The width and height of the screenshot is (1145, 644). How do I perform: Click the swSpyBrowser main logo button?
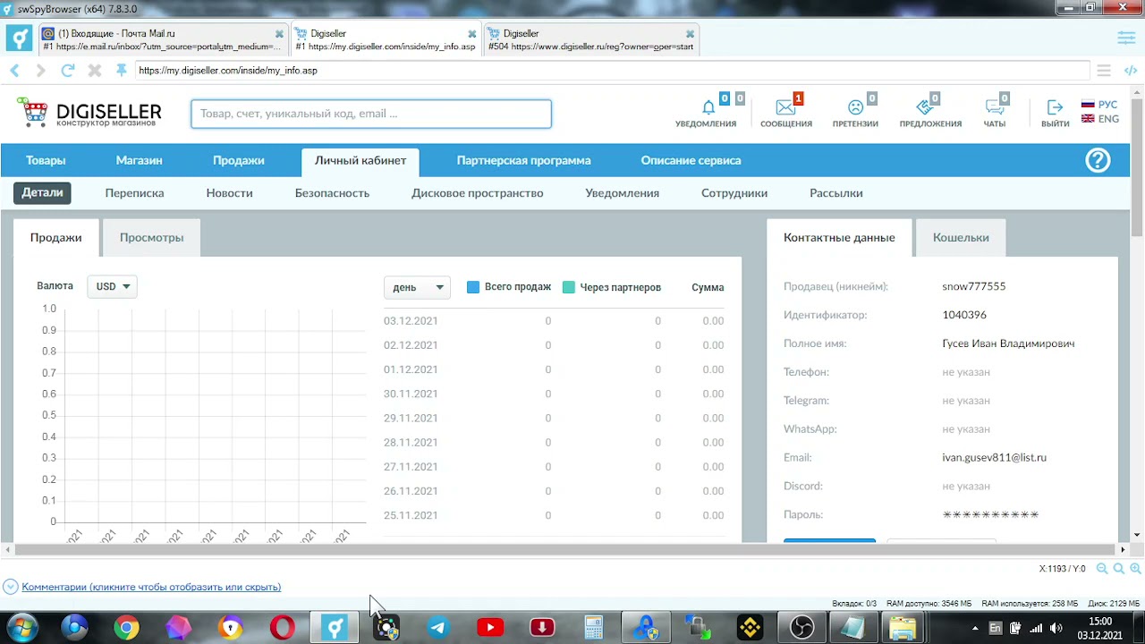[19, 38]
